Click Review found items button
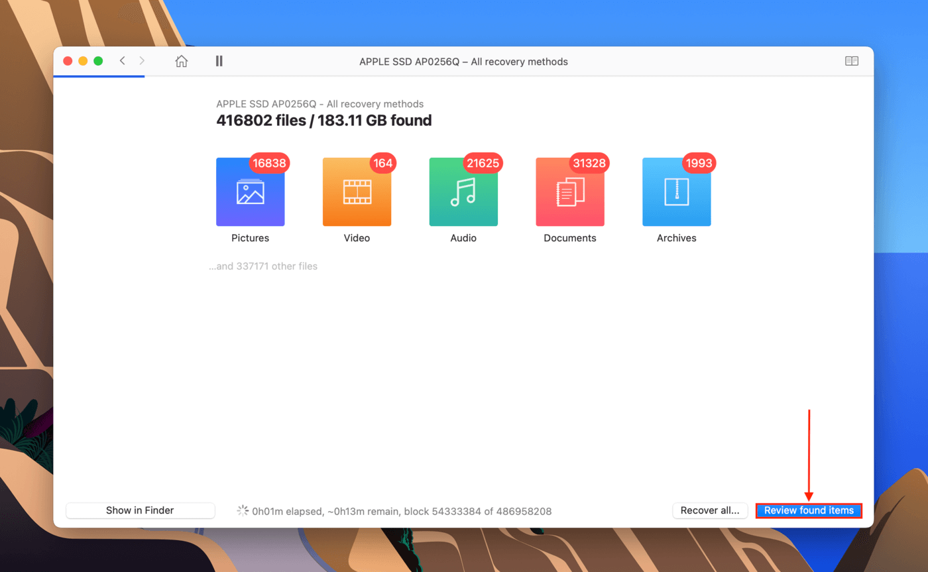Viewport: 928px width, 572px height. pyautogui.click(x=809, y=510)
